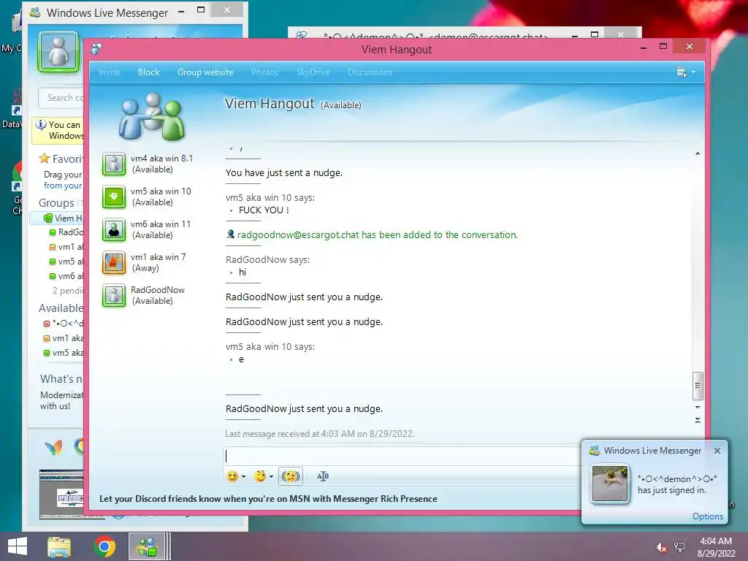
Task: Click your profile picture in main Messenger window
Action: pos(58,52)
